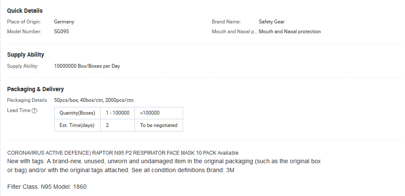Click the 10000000 Box/Boxes per Day text
This screenshot has height=196, width=405.
click(x=87, y=66)
